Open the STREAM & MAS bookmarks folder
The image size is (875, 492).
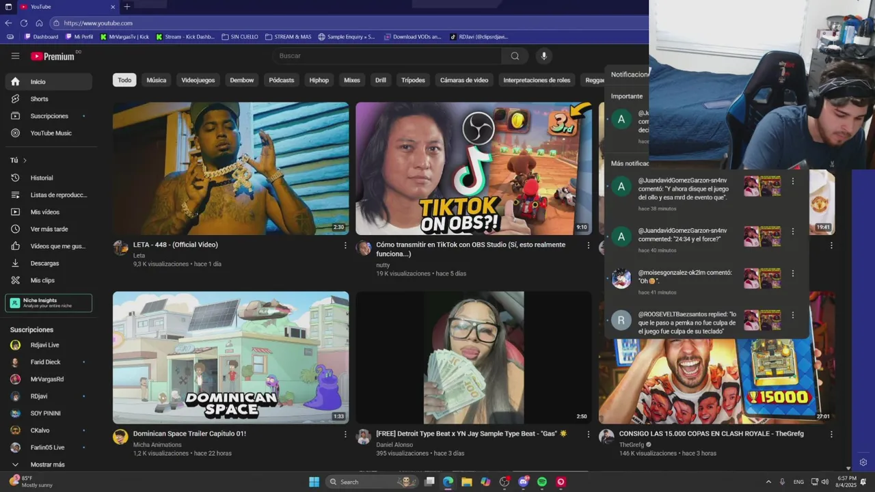tap(288, 37)
